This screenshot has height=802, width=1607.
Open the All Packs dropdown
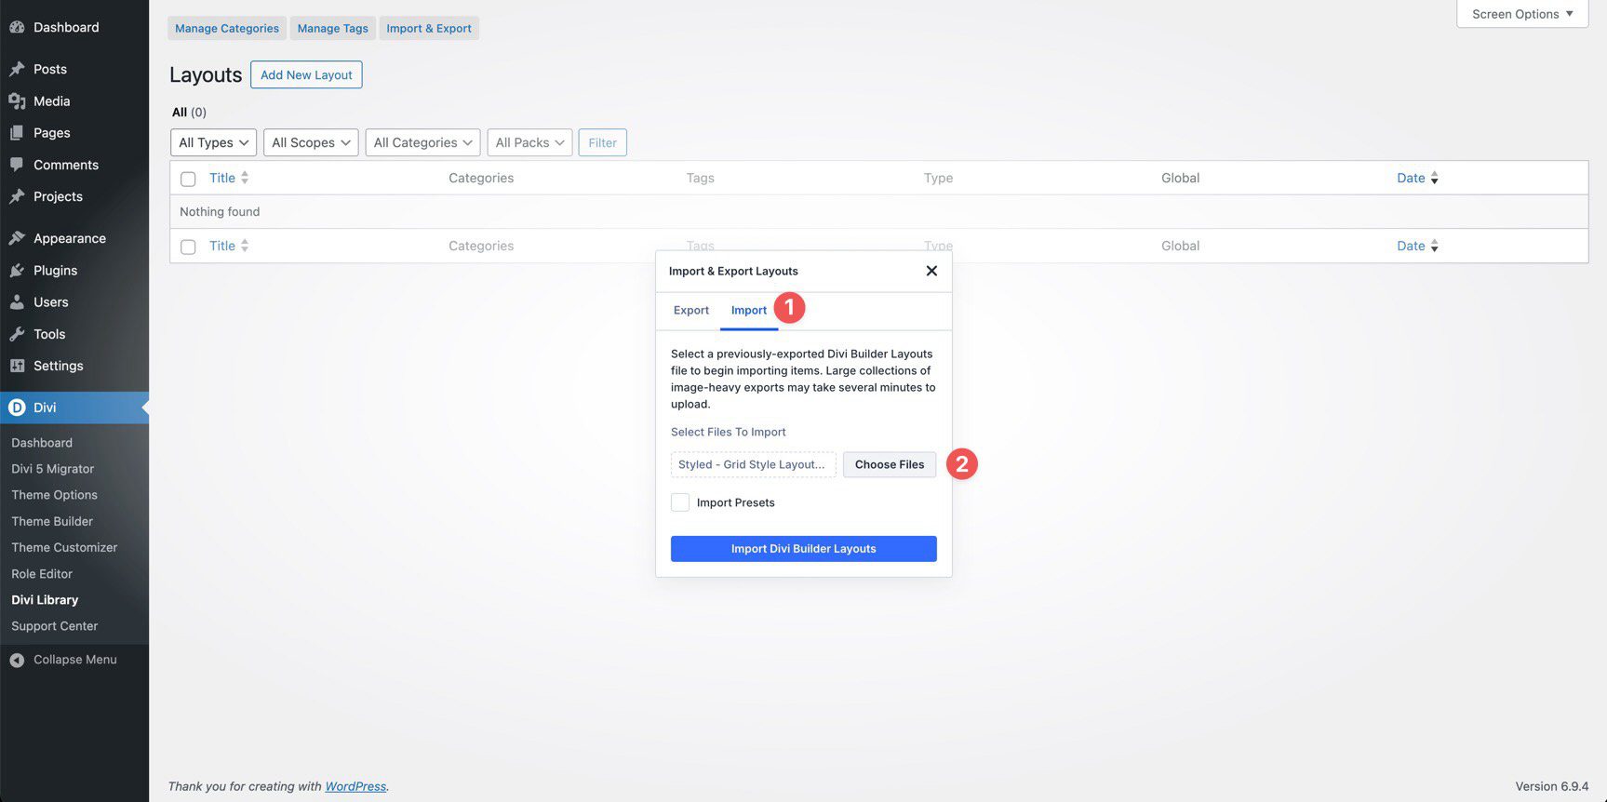pos(529,142)
